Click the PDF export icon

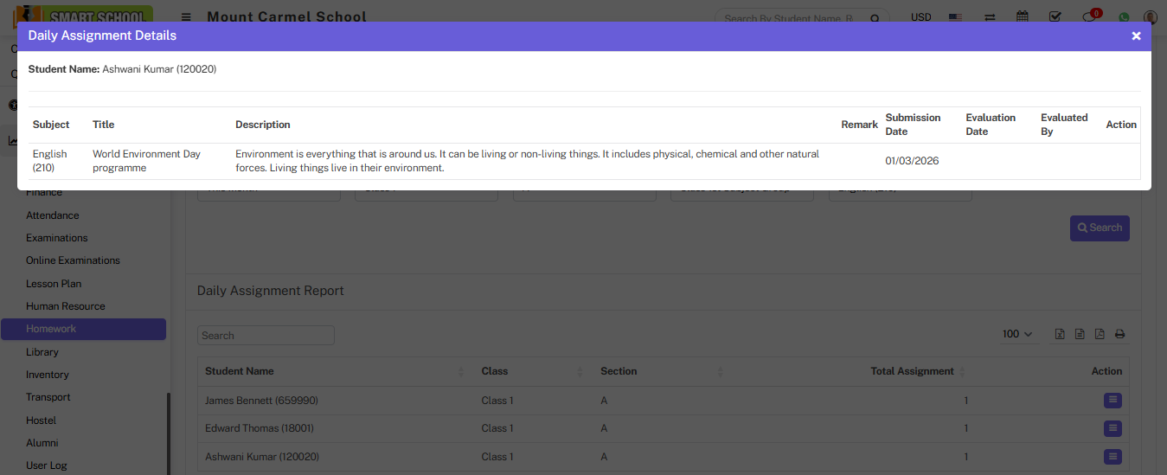(1100, 335)
